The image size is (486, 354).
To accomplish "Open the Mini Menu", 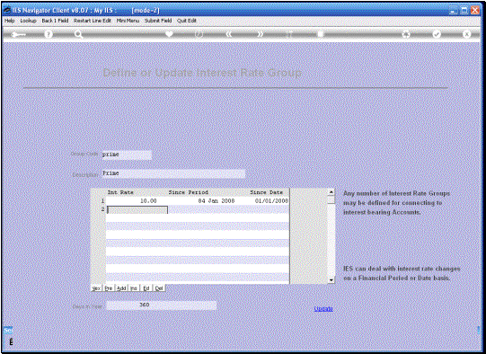I will pos(128,21).
